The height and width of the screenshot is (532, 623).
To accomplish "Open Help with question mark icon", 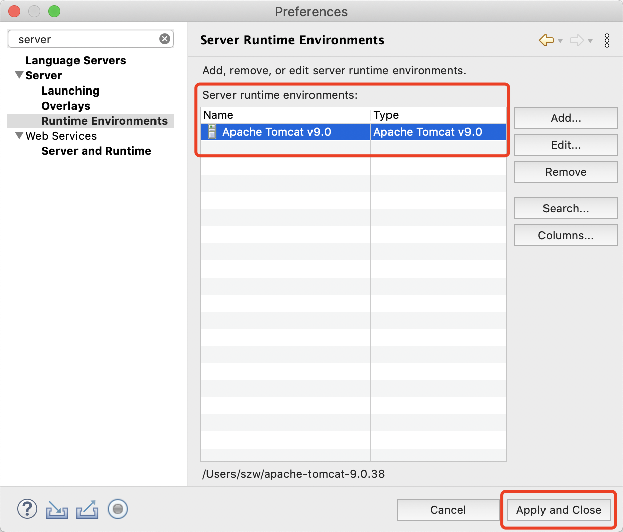I will pyautogui.click(x=27, y=509).
